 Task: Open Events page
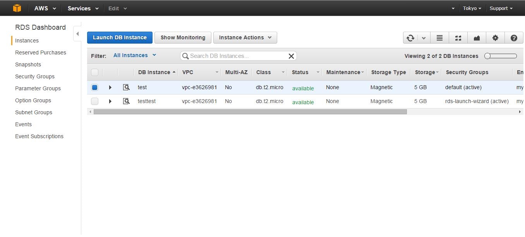pyautogui.click(x=23, y=124)
